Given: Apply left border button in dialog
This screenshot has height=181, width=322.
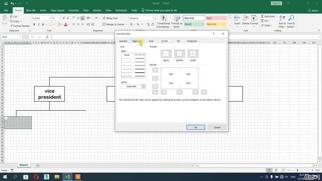Looking at the screenshot, I should click(164, 92).
